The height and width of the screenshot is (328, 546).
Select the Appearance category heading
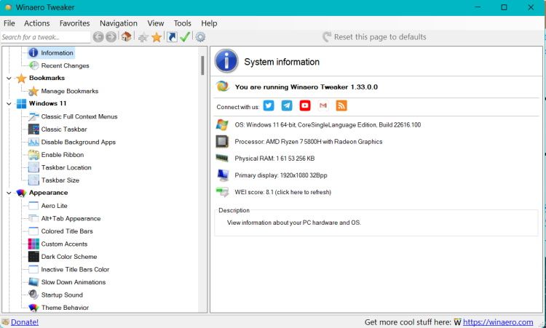point(48,193)
